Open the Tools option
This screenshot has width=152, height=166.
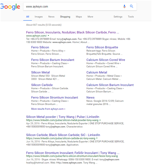pos(131,17)
